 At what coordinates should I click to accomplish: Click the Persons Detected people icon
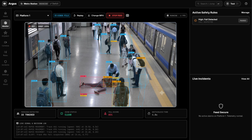tap(18, 113)
